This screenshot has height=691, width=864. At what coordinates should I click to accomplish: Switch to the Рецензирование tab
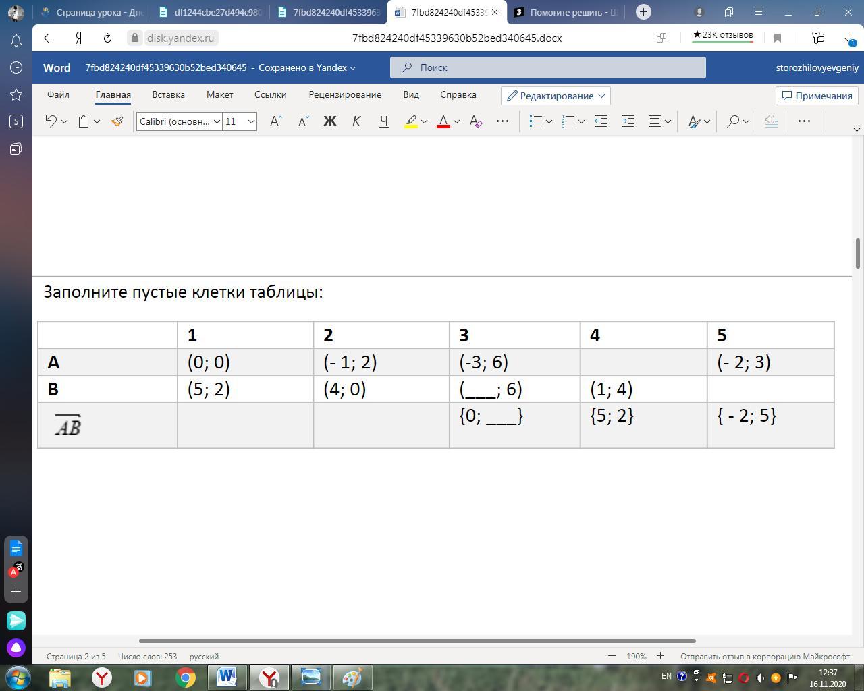(344, 95)
